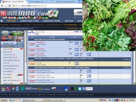
Task: Select 0.990 odds for Portugal handicap
Action: pyautogui.click(x=76, y=42)
